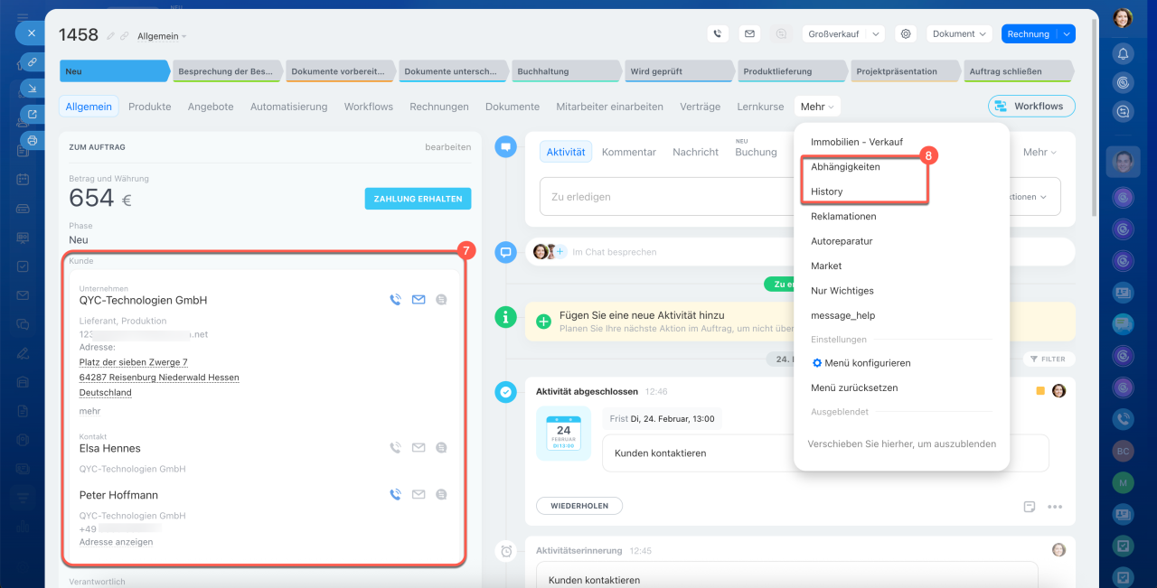Open the settings gear icon in the header
This screenshot has height=588, width=1157.
point(905,34)
